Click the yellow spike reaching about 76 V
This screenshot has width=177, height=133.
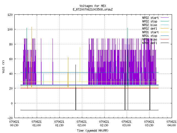[x=80, y=65]
